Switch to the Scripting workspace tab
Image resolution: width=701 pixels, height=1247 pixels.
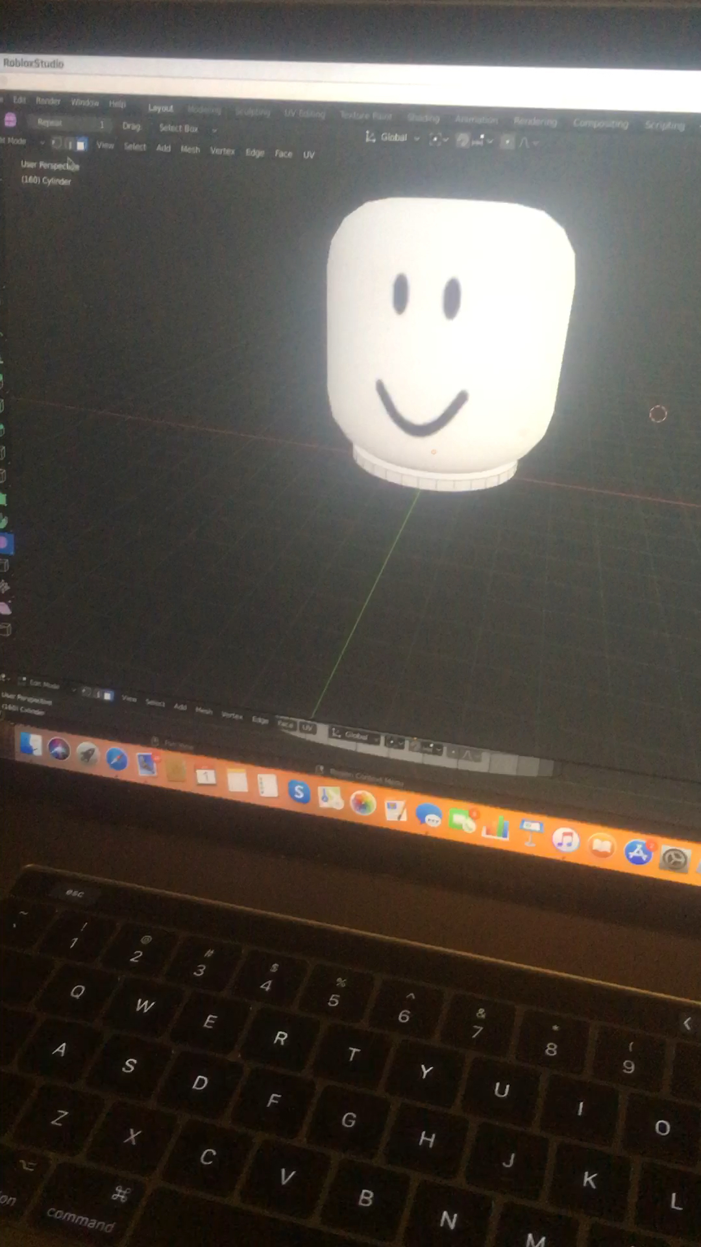(x=665, y=125)
